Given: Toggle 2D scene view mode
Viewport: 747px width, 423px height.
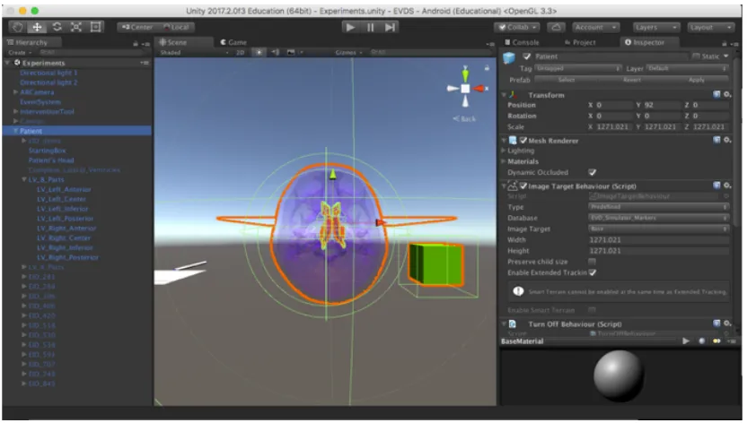Looking at the screenshot, I should coord(240,52).
